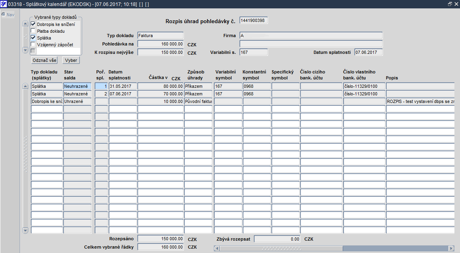Tick the Vzájemný zápočet checkbox
Image resolution: width=460 pixels, height=253 pixels.
(33, 44)
